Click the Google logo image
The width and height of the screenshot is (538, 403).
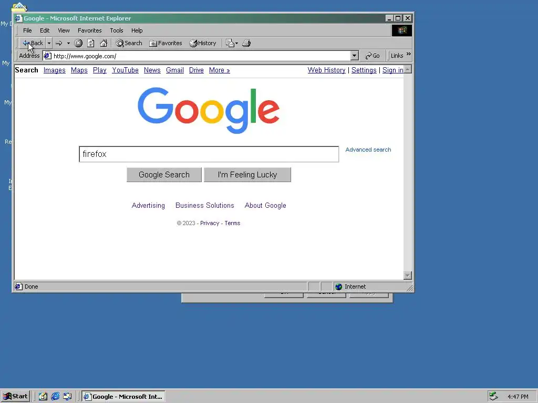click(x=208, y=110)
